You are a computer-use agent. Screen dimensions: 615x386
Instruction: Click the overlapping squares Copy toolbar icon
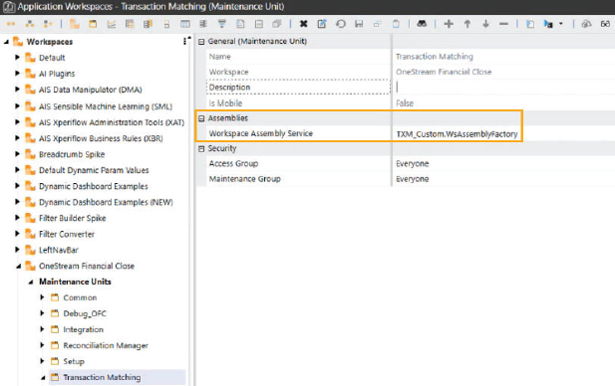point(378,24)
